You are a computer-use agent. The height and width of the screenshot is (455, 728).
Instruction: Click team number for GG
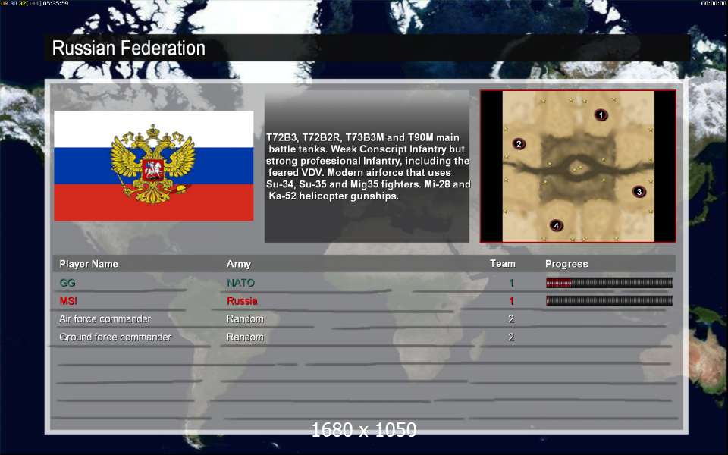(511, 282)
